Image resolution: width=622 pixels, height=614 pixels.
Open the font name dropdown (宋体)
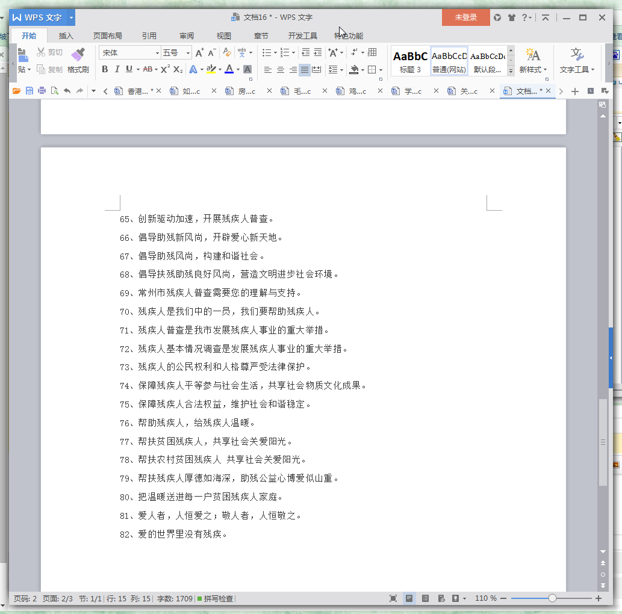(x=157, y=53)
